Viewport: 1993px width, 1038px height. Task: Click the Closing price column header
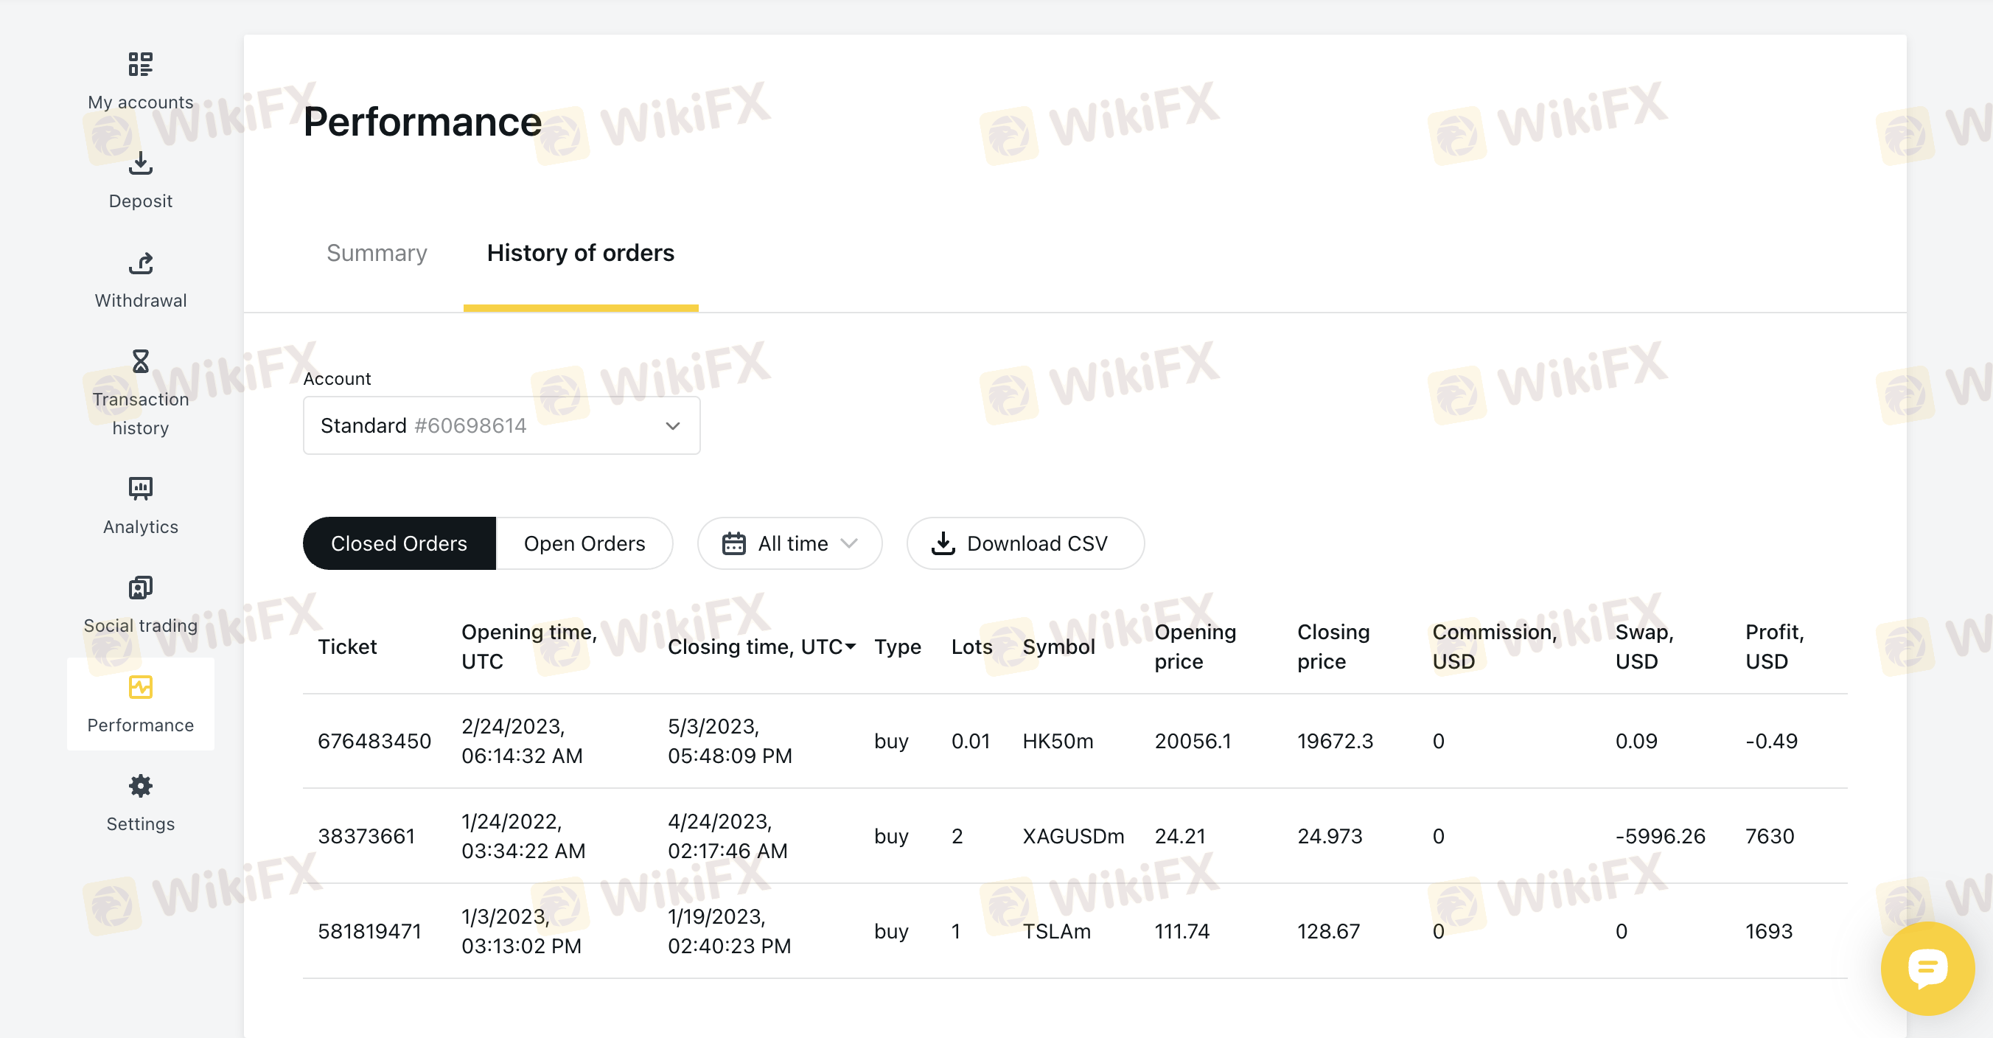[x=1333, y=647]
